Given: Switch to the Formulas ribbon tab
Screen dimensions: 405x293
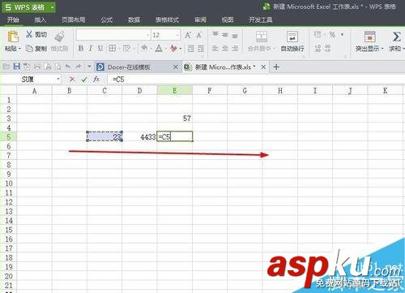Looking at the screenshot, I should [x=107, y=19].
